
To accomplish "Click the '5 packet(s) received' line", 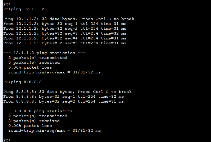I will click(34, 63).
